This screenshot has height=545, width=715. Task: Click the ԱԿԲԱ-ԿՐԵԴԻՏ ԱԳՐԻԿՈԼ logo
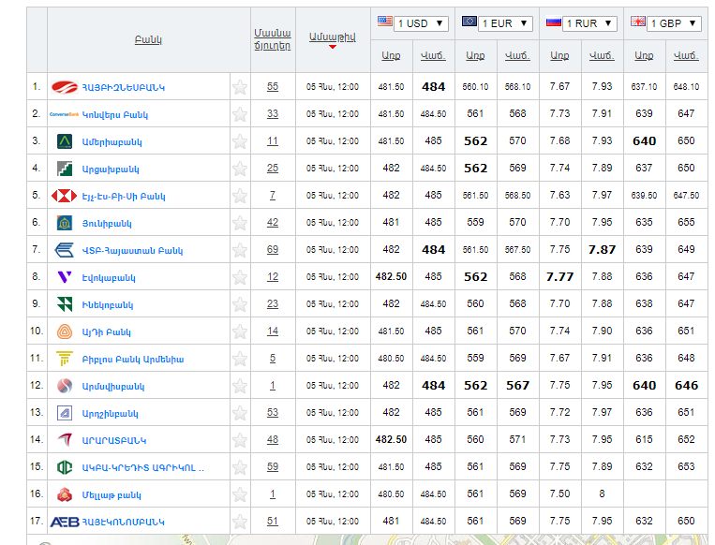(x=65, y=467)
